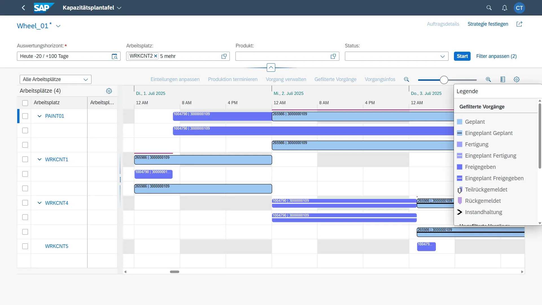Open the Arbeitsplätze table settings gear
Viewport: 542px width, 305px height.
click(109, 91)
